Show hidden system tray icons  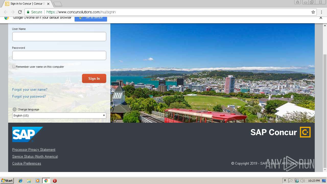tap(285, 181)
